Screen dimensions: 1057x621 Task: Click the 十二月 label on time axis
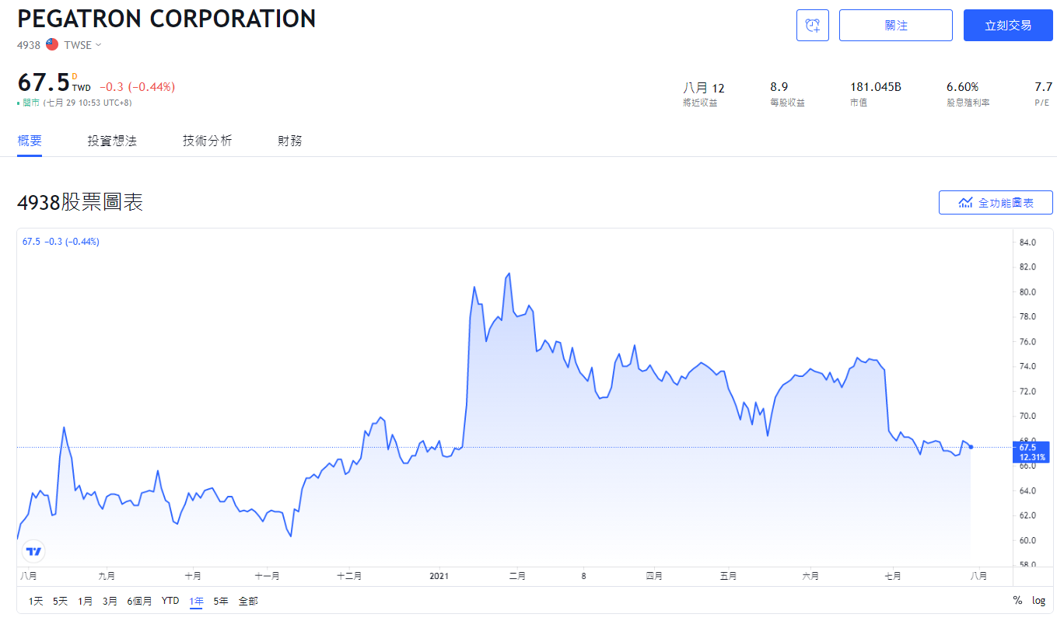click(x=349, y=576)
